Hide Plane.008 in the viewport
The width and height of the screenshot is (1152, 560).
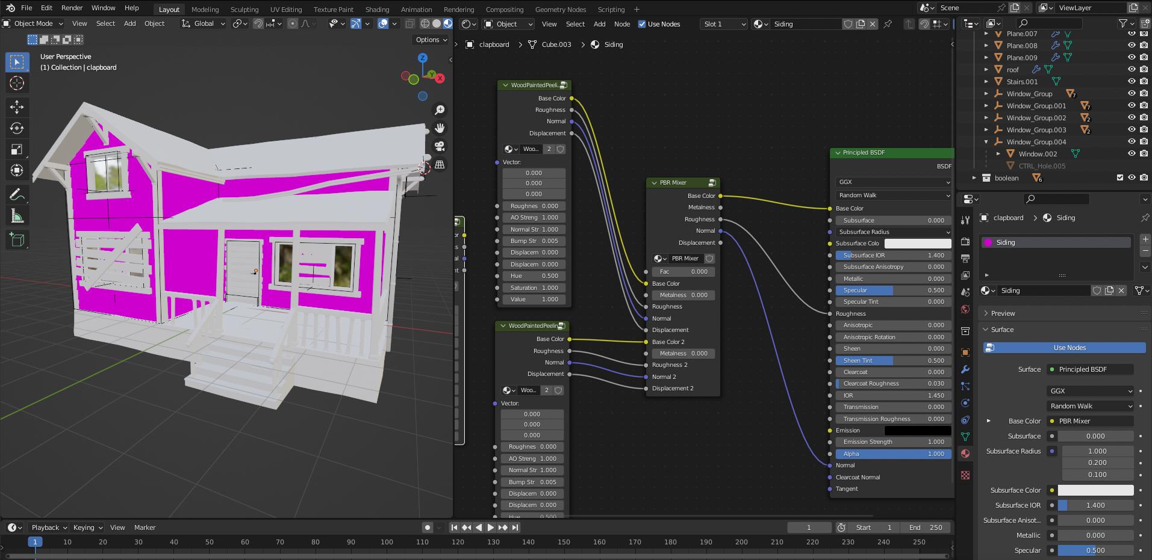click(x=1131, y=45)
